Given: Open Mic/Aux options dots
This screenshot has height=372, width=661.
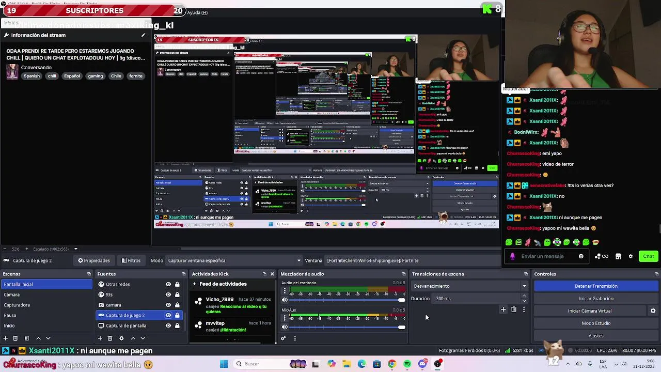Looking at the screenshot, I should (285, 318).
